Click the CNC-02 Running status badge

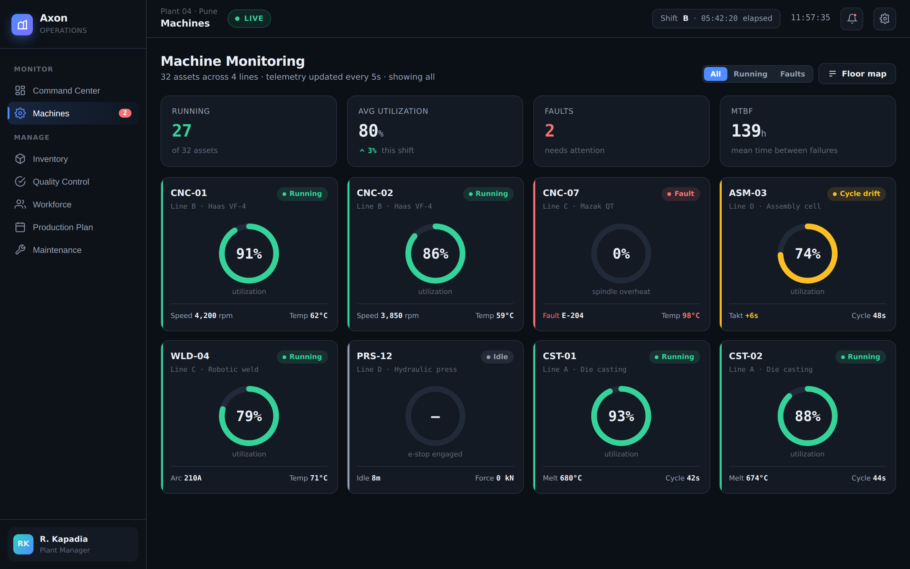coord(488,194)
